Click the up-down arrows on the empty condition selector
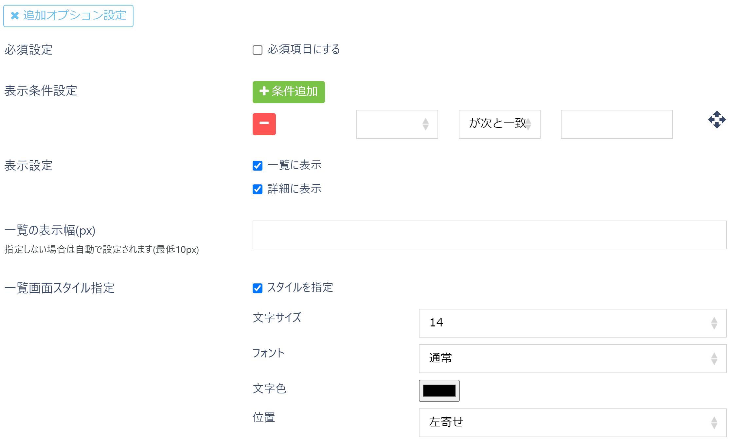The width and height of the screenshot is (733, 447). pyautogui.click(x=425, y=124)
